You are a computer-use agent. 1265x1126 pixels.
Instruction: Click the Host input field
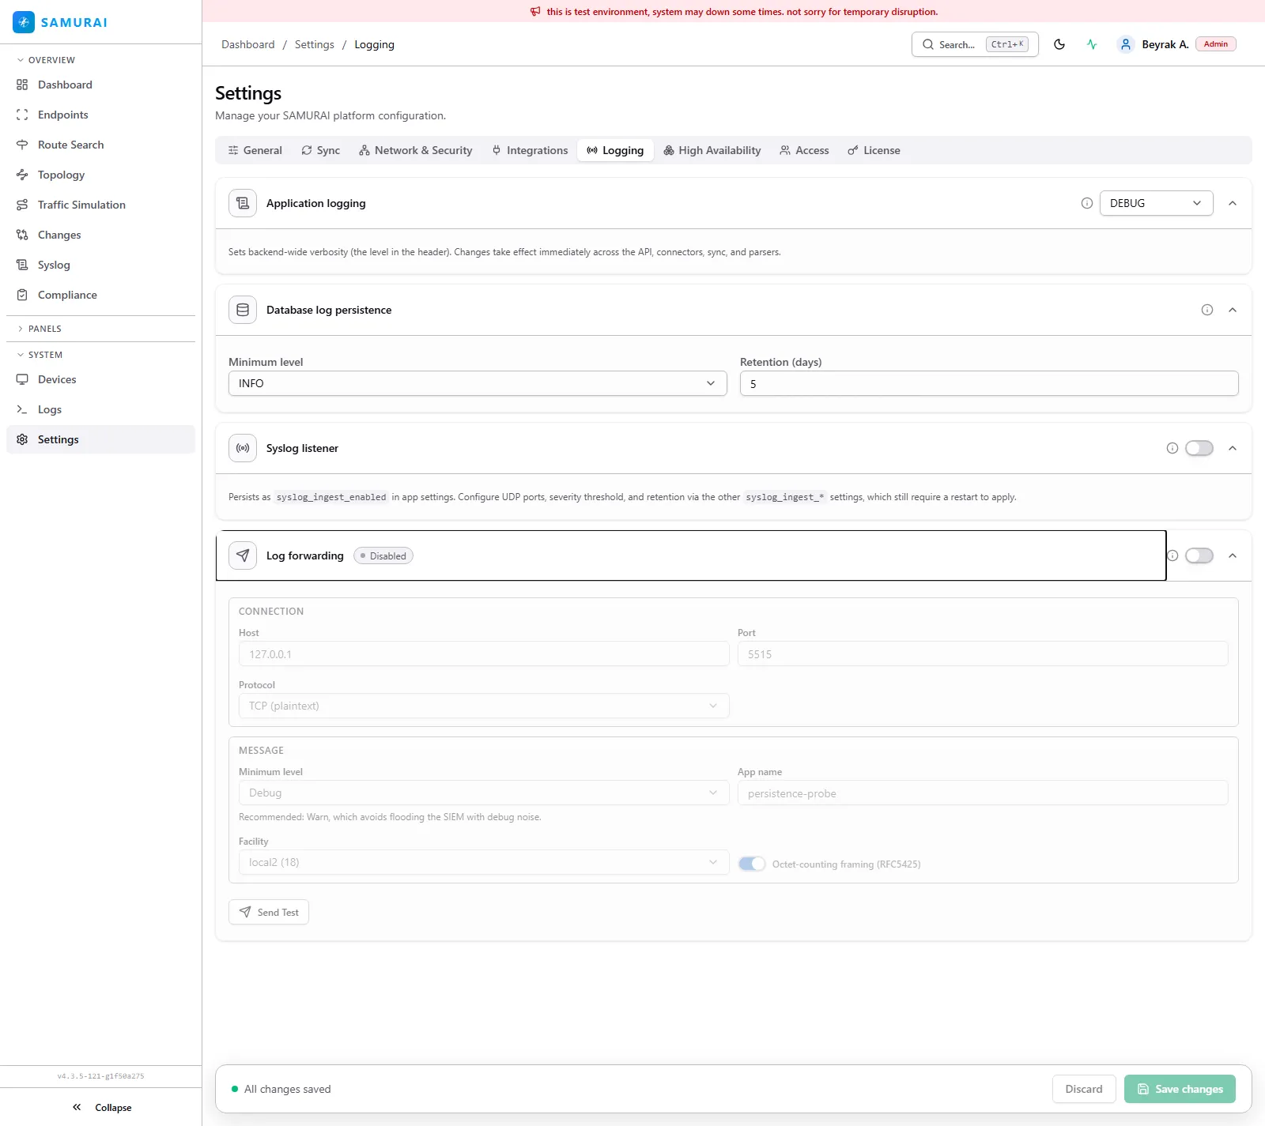484,653
